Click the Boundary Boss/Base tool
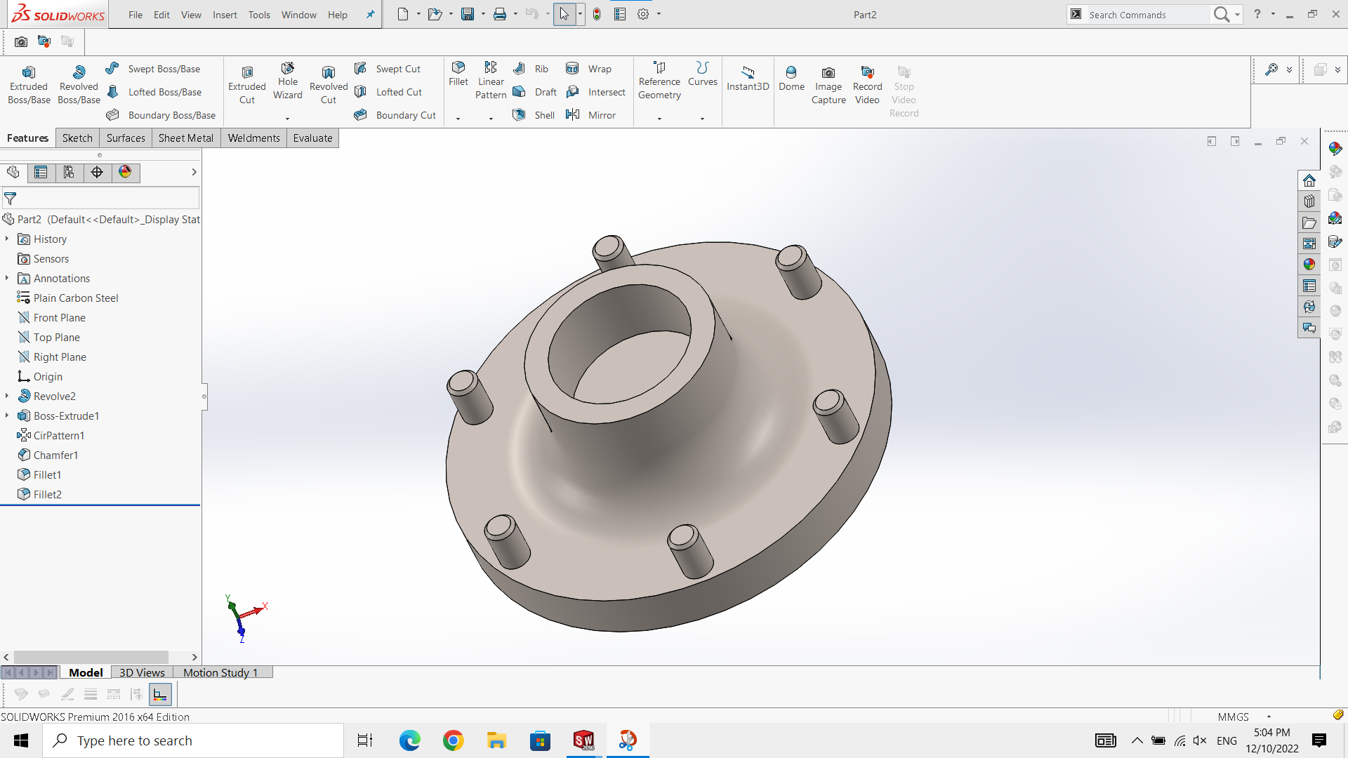1348x758 pixels. click(x=161, y=115)
